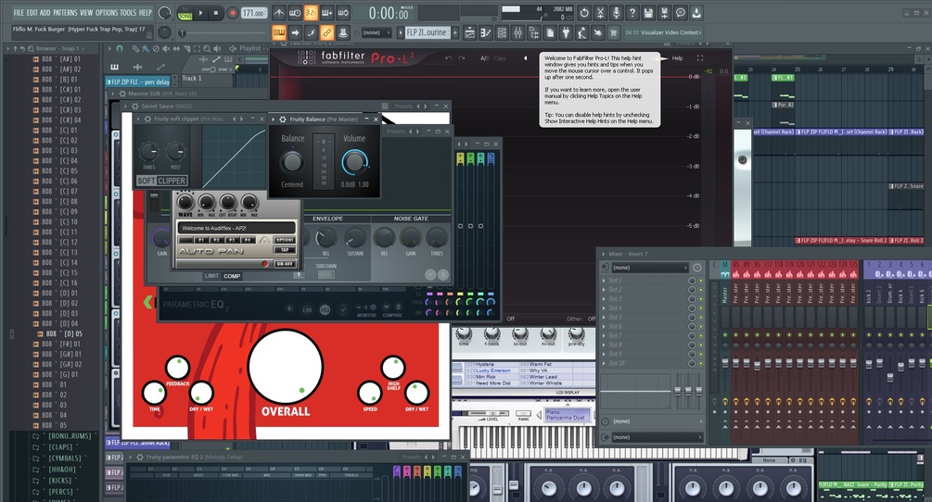Screen dimensions: 932x502
Task: Toggle FabFilter Pro-L fullscreen icon
Action: pos(699,58)
